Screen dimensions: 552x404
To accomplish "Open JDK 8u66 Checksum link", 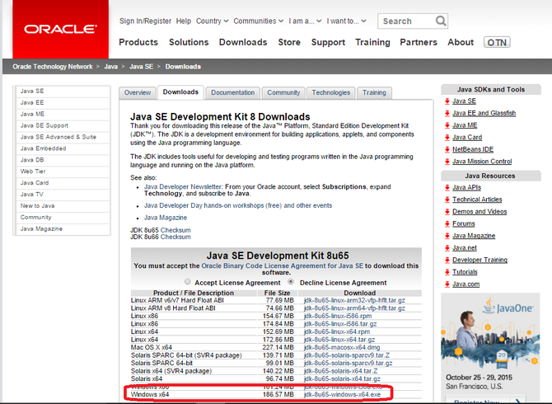I will (x=175, y=237).
